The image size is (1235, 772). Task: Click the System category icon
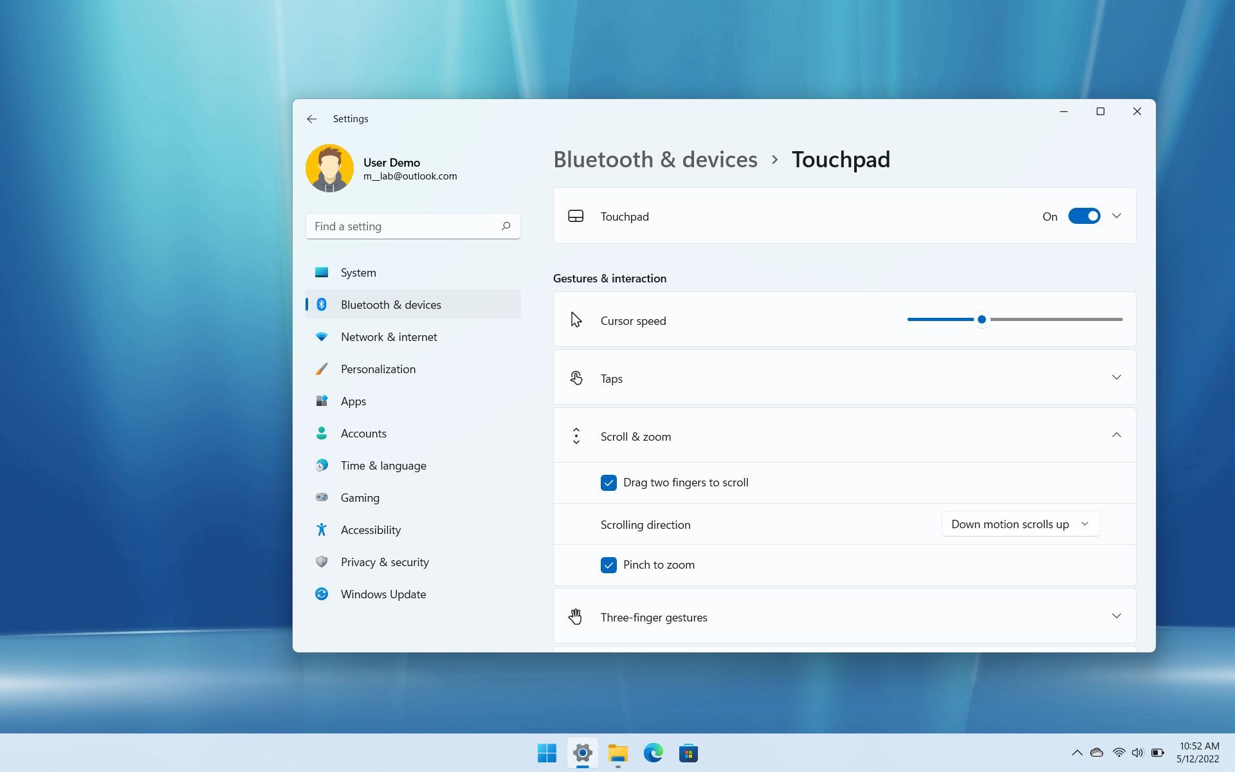click(x=321, y=271)
